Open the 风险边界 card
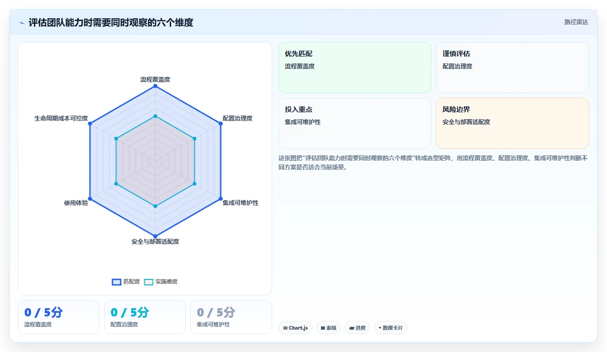This screenshot has width=607, height=352. [512, 123]
